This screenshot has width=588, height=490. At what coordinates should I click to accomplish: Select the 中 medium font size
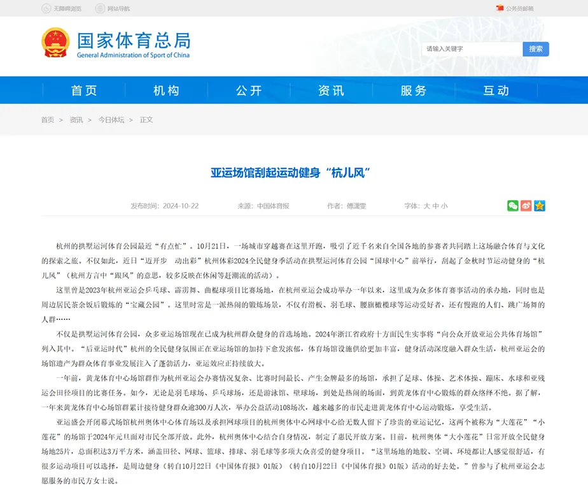pyautogui.click(x=436, y=205)
